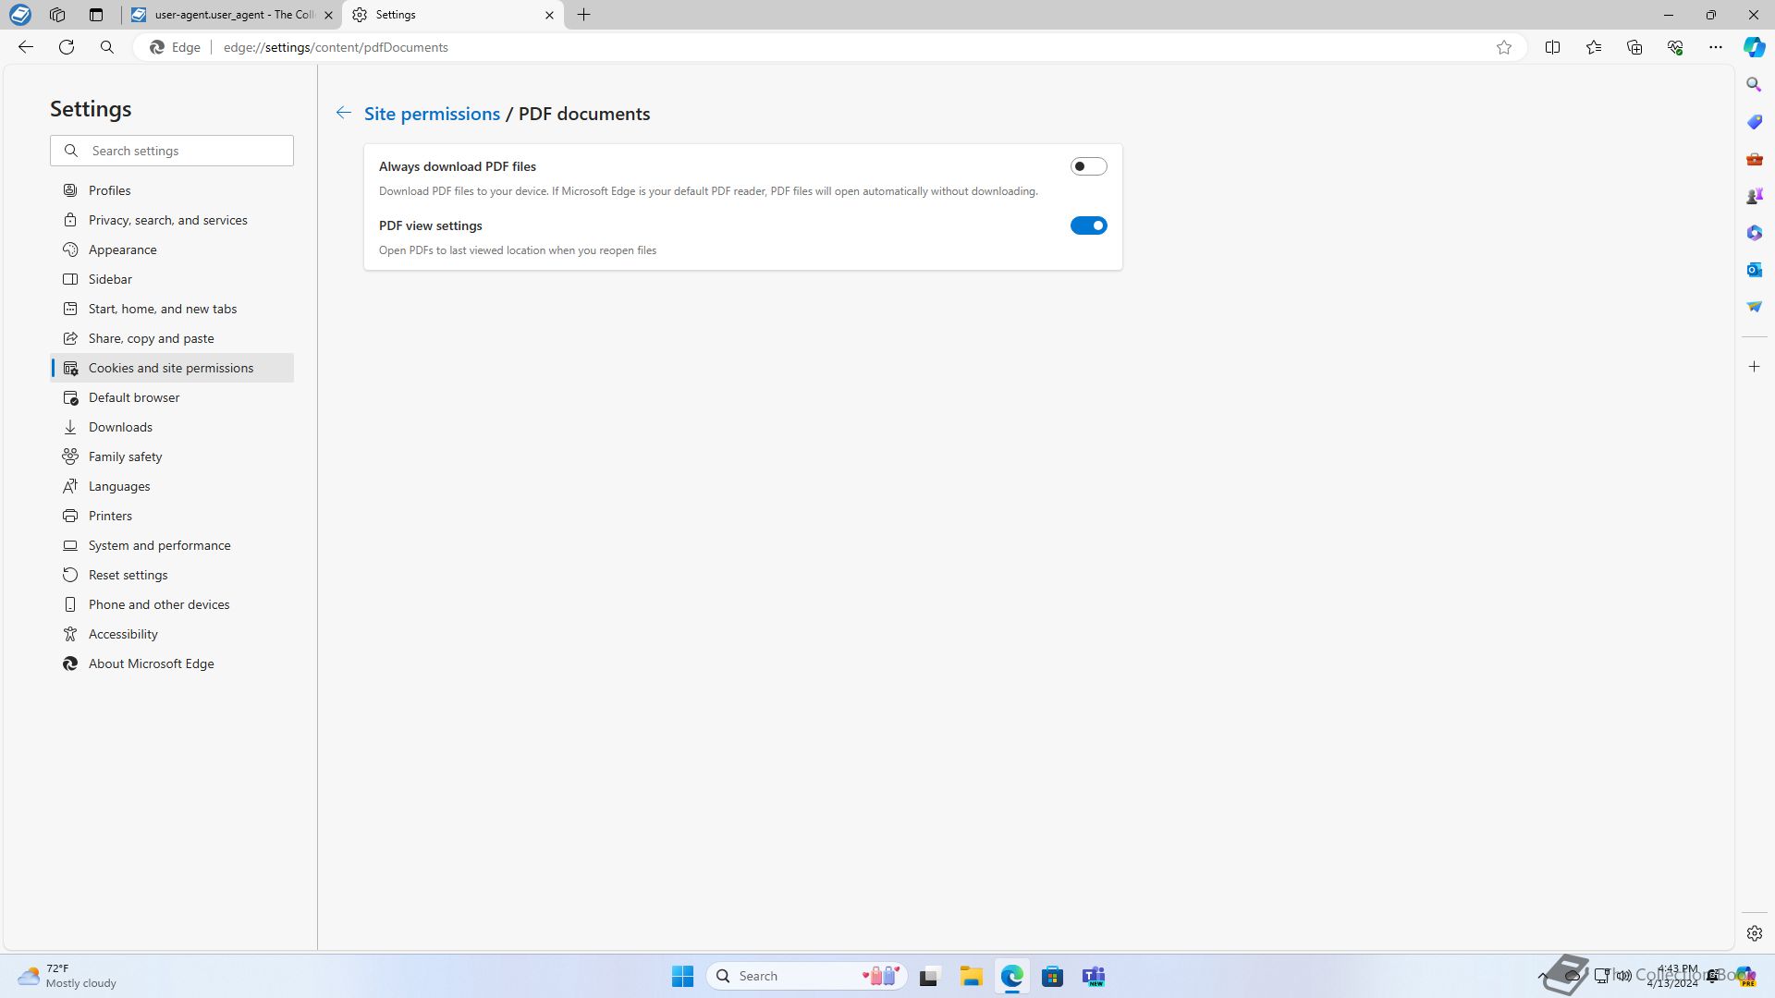Open tab actions menu icon
The width and height of the screenshot is (1775, 998).
[95, 15]
